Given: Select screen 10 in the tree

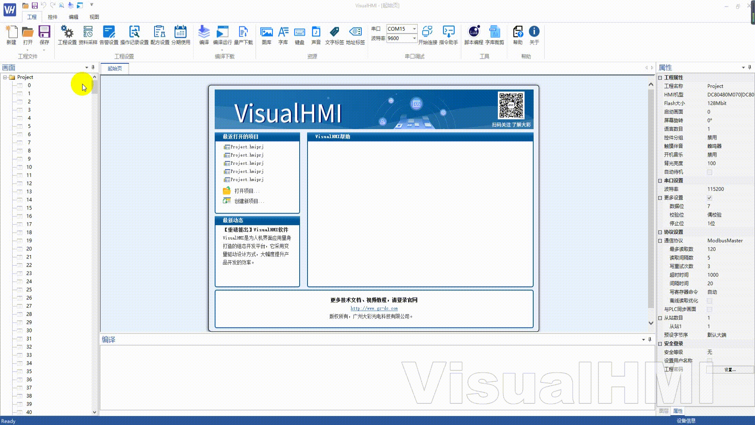Looking at the screenshot, I should (x=29, y=167).
